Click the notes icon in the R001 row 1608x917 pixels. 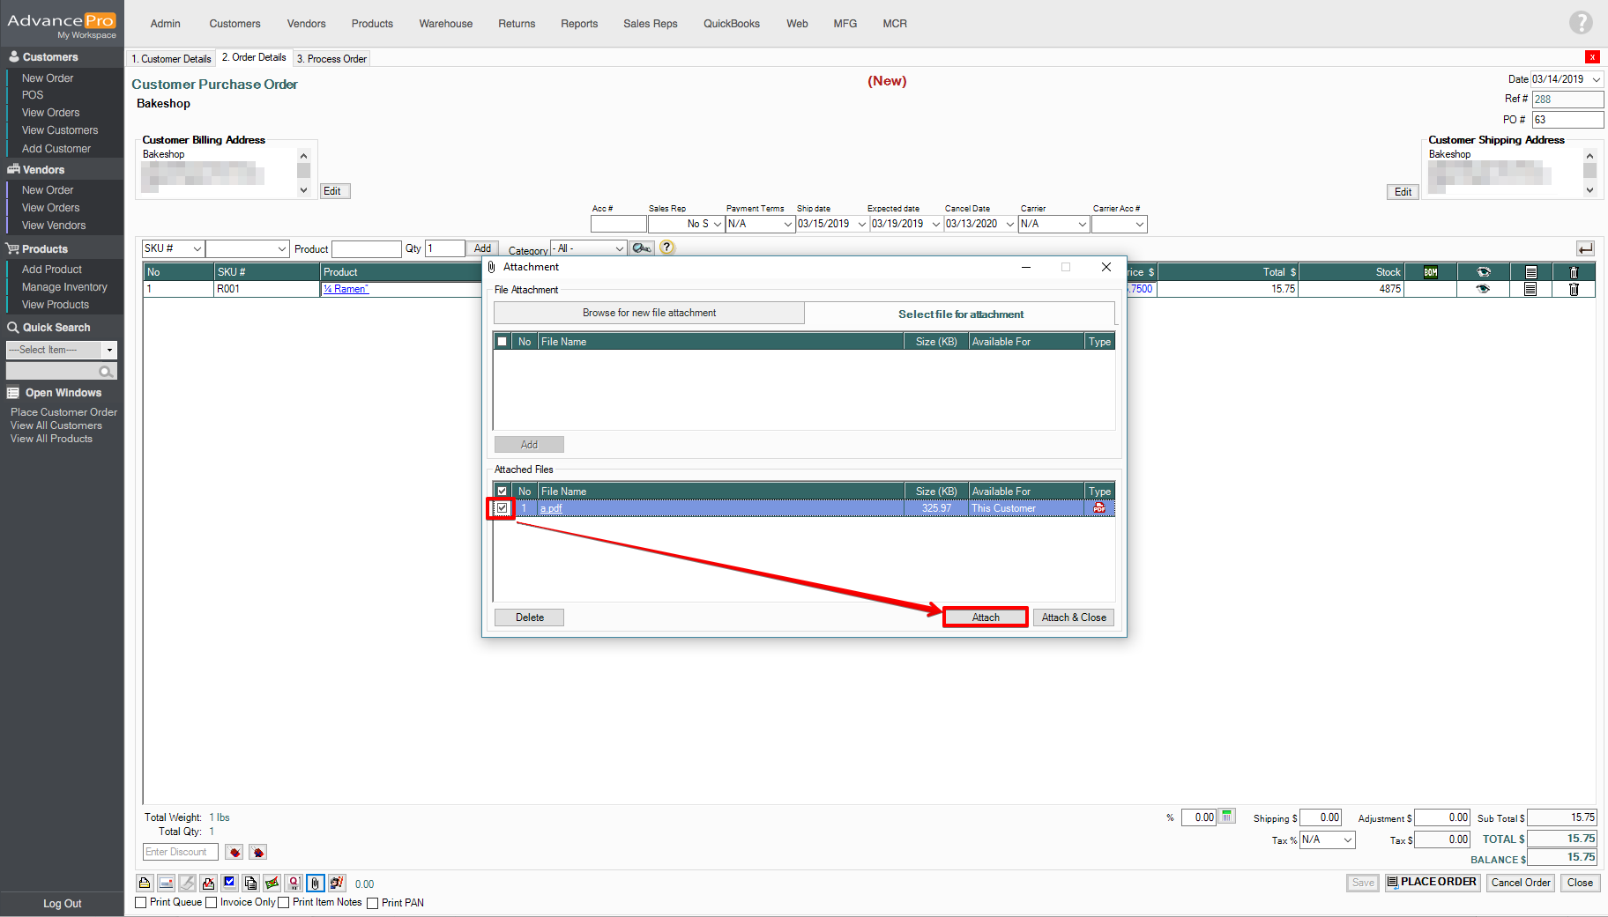[1530, 289]
